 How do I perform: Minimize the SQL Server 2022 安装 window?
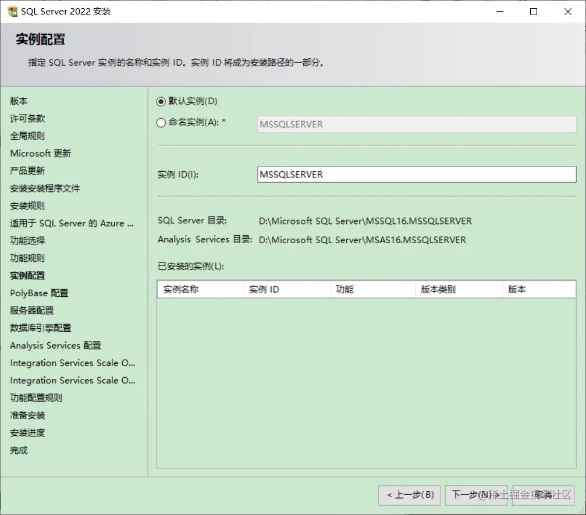[x=500, y=12]
